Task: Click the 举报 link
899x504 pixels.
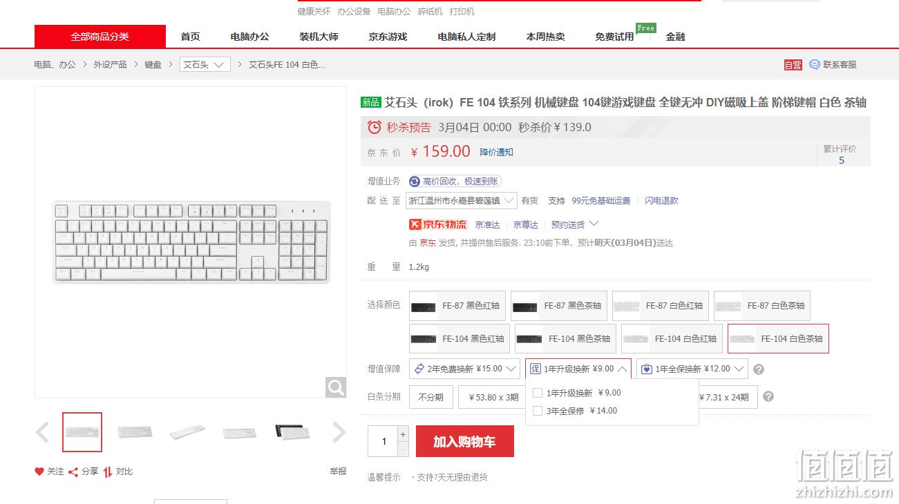Action: tap(338, 472)
